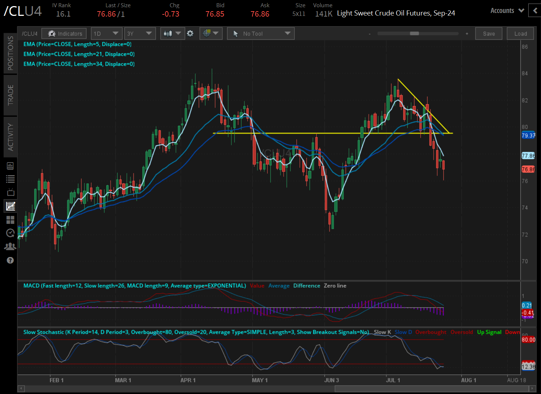Click the history clock icon in sidebar
Viewport: 541px width, 394px height.
click(x=10, y=233)
